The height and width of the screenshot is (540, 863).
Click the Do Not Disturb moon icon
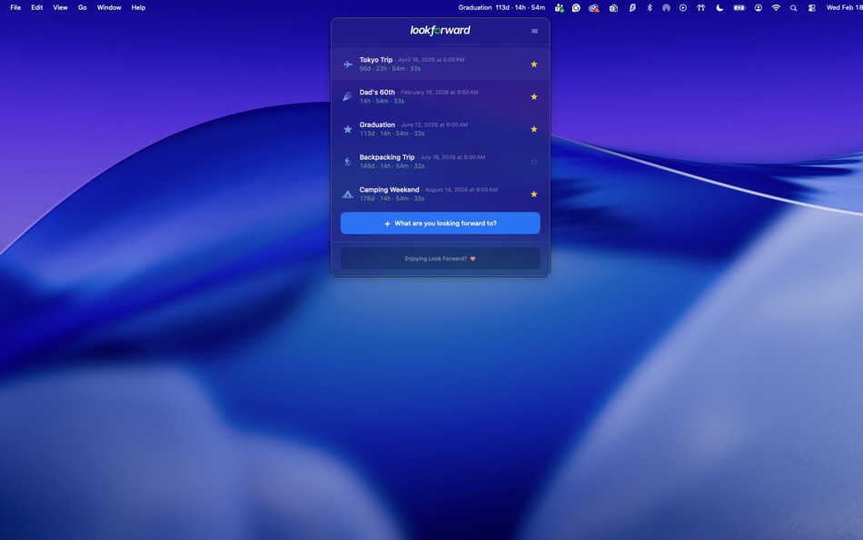coord(719,6)
